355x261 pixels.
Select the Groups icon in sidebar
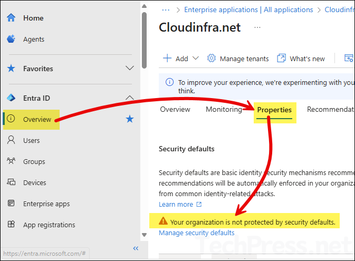[11, 161]
